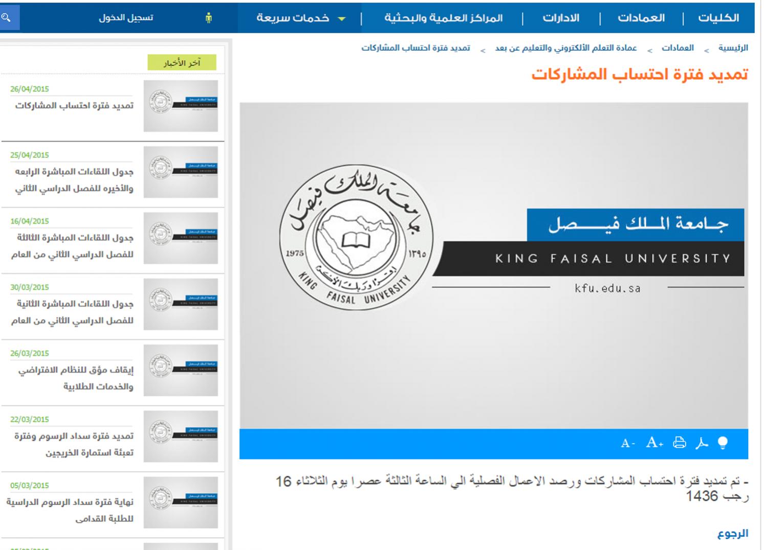The width and height of the screenshot is (764, 550).
Task: Open news تمديد فترة سداد الرسوم
Action: (74, 444)
